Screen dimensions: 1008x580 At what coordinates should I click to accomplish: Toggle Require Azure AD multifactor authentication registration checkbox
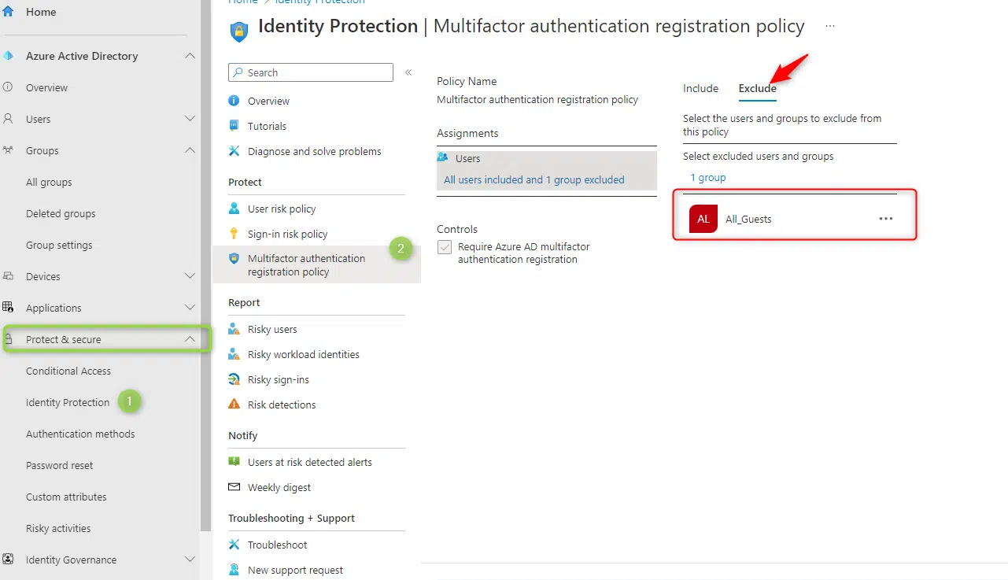[x=445, y=248]
